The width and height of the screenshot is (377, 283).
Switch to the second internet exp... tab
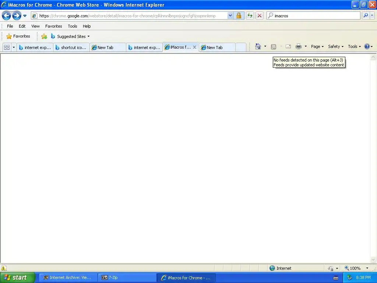pyautogui.click(x=144, y=48)
